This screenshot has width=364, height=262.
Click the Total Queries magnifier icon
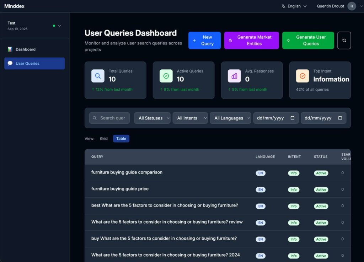[98, 76]
